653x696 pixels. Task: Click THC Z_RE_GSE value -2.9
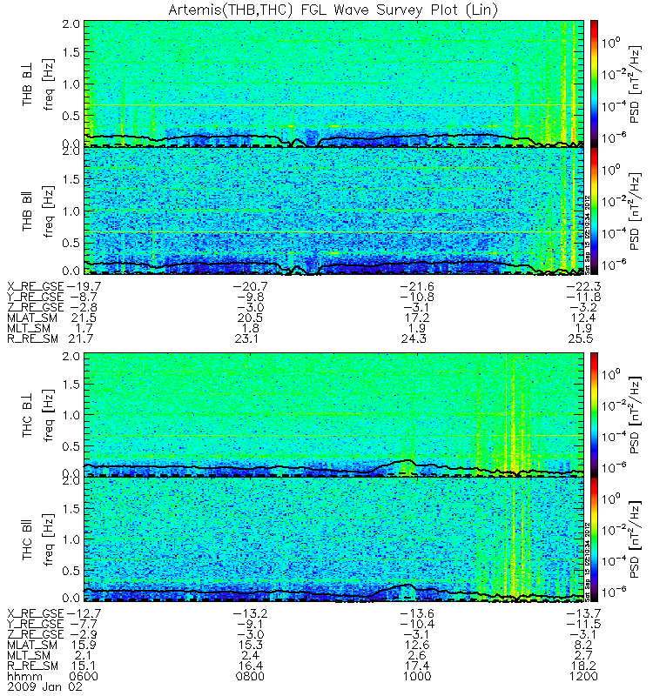point(84,634)
